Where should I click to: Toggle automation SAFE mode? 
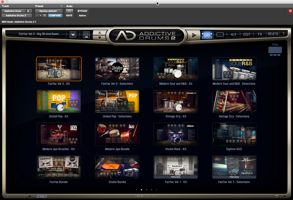[x=69, y=15]
